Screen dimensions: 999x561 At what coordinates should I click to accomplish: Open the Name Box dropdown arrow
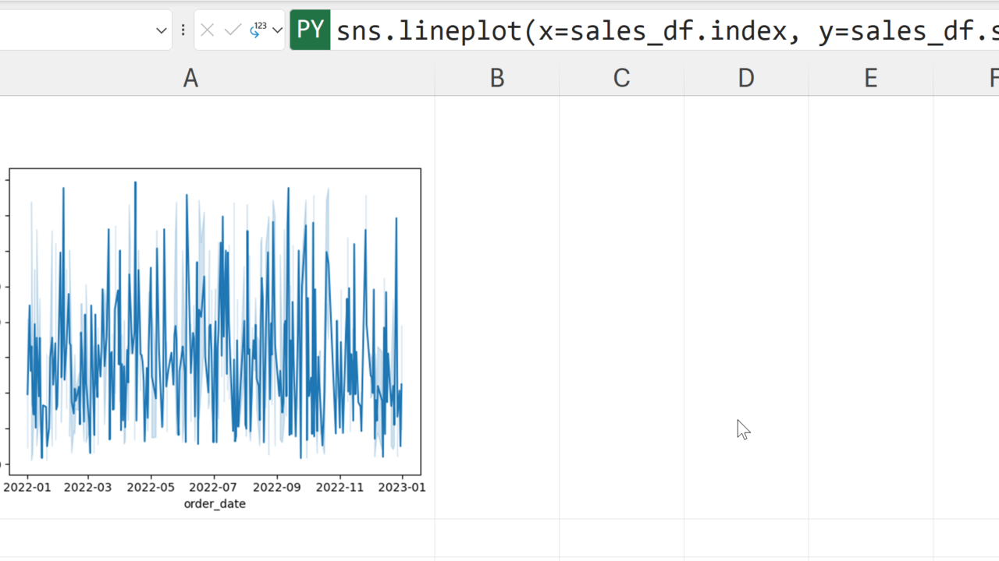161,30
